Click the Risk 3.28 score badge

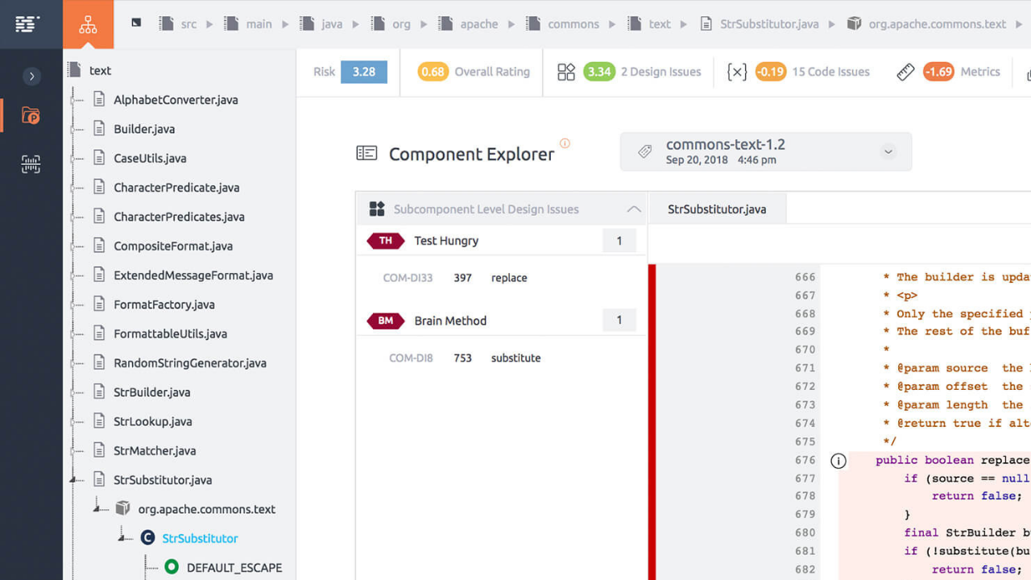pyautogui.click(x=363, y=72)
